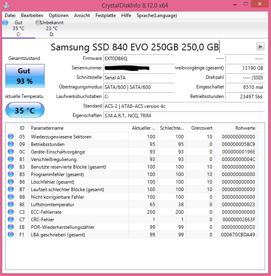Click raw value 00000002E63F
This screenshot has width=271, height=276.
coord(239,220)
